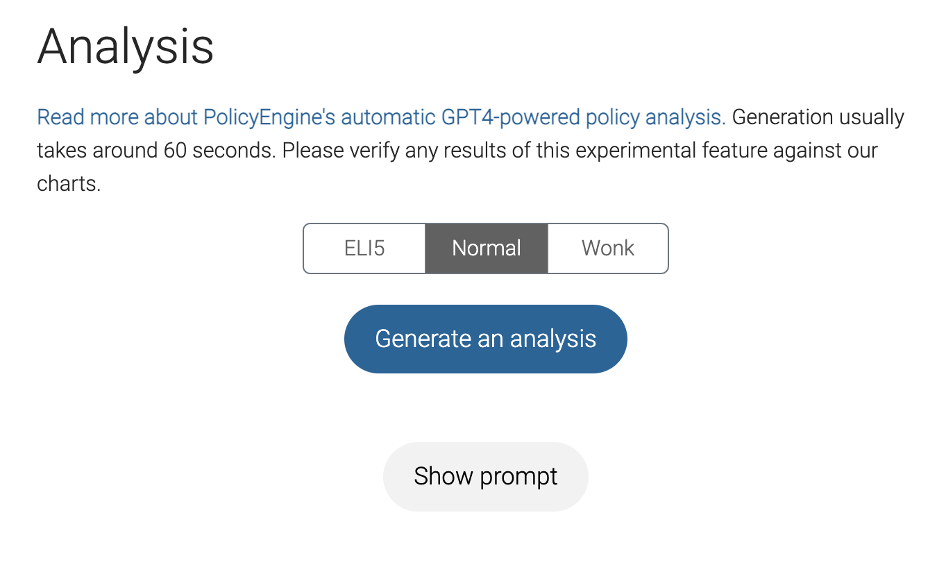The width and height of the screenshot is (937, 565).
Task: Start generating the policy analysis
Action: 486,339
